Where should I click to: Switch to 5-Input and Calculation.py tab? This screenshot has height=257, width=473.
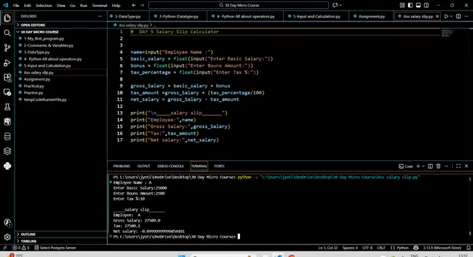[316, 16]
